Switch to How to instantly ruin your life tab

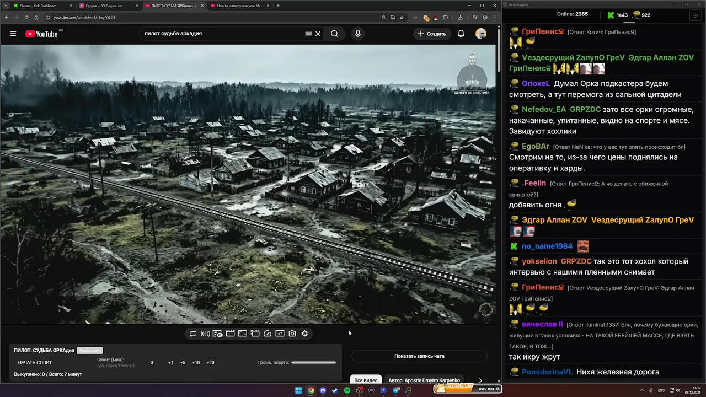pos(239,6)
